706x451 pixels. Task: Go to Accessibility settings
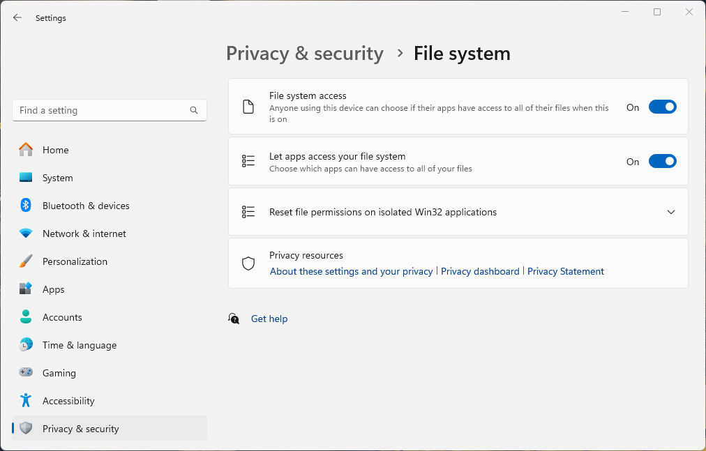point(69,401)
